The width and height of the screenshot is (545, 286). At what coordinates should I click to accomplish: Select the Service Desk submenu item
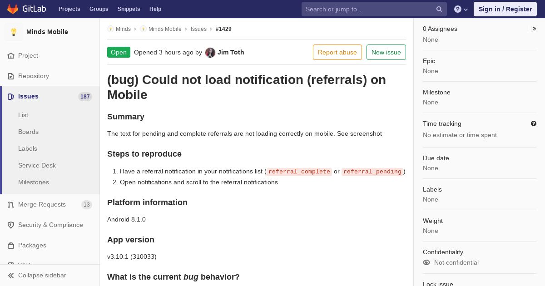pyautogui.click(x=37, y=165)
